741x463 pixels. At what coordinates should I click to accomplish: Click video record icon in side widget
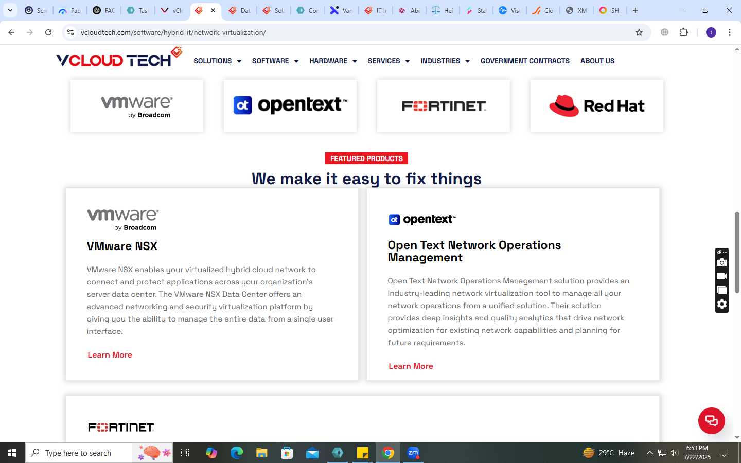721,276
